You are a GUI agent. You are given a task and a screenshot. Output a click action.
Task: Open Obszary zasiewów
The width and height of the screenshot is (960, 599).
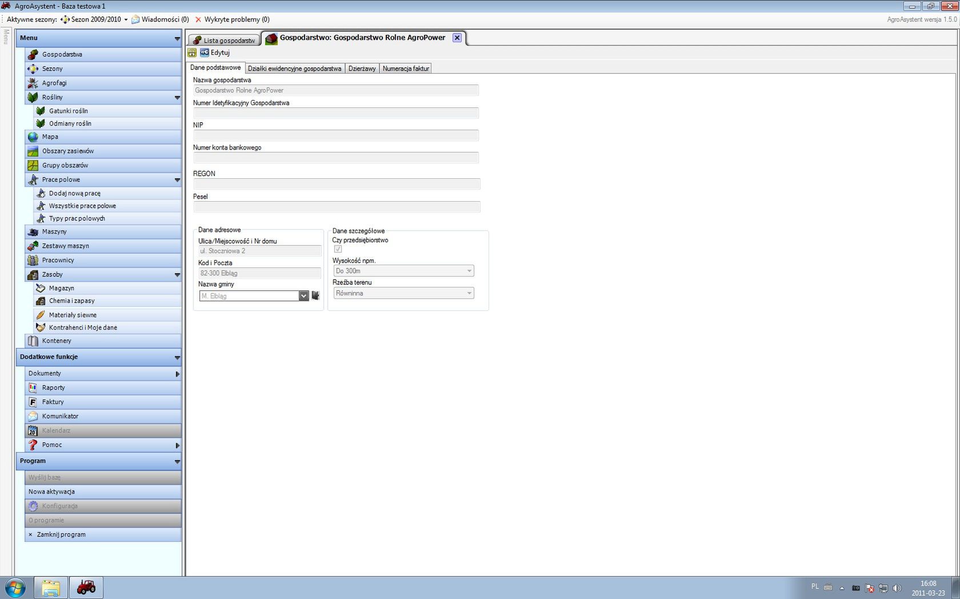click(103, 151)
